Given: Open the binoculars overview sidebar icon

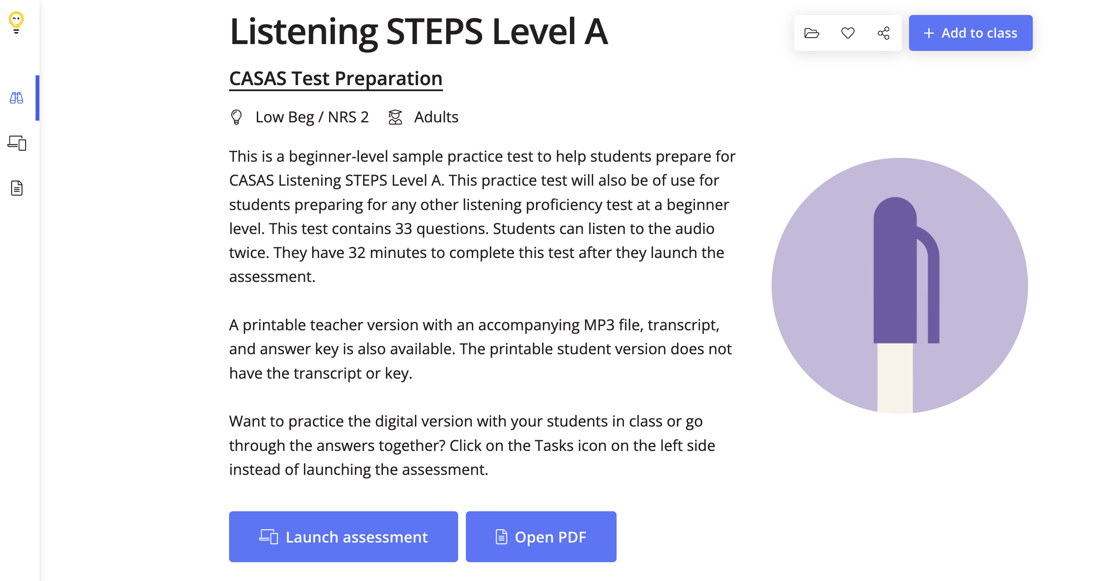Looking at the screenshot, I should [x=16, y=98].
